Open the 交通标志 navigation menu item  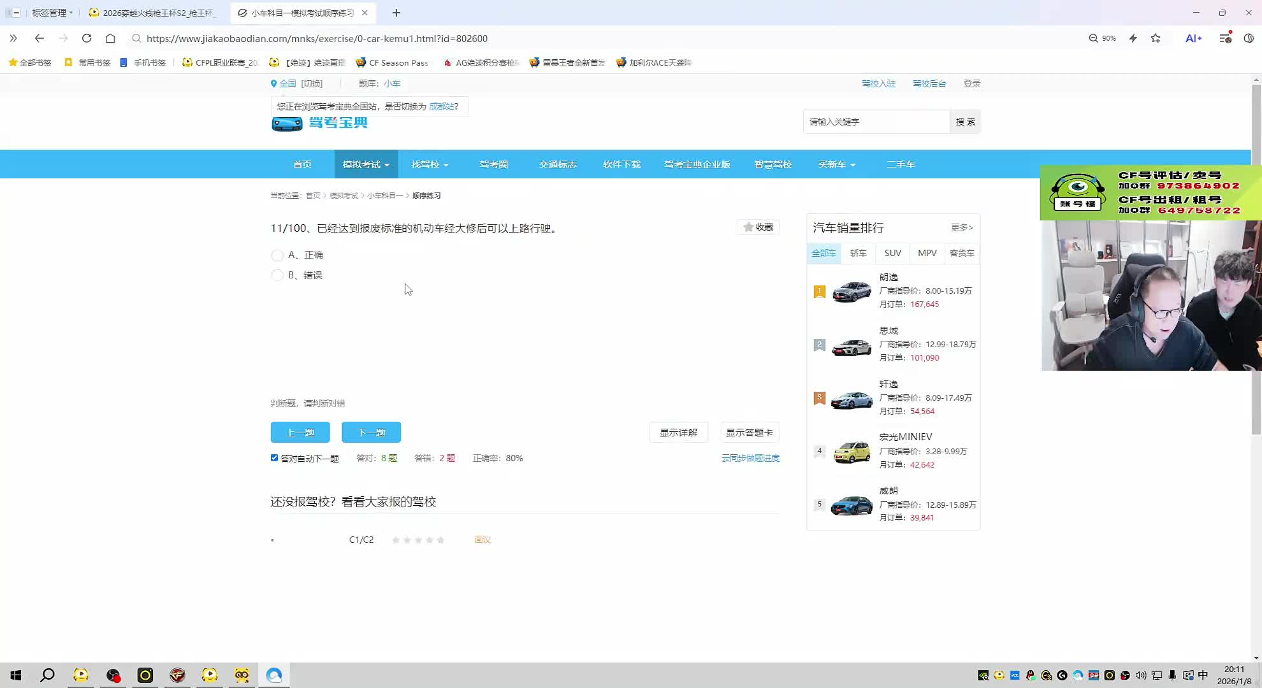click(557, 164)
